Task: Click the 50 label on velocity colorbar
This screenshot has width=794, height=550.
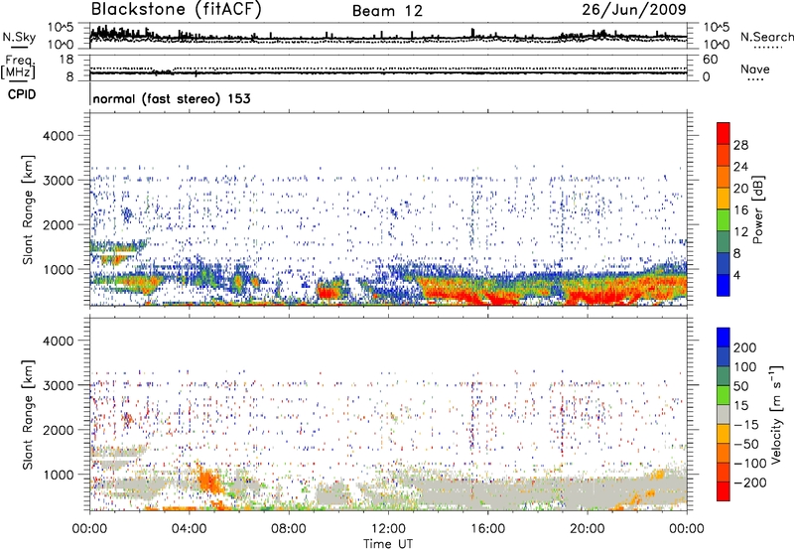Action: [741, 386]
